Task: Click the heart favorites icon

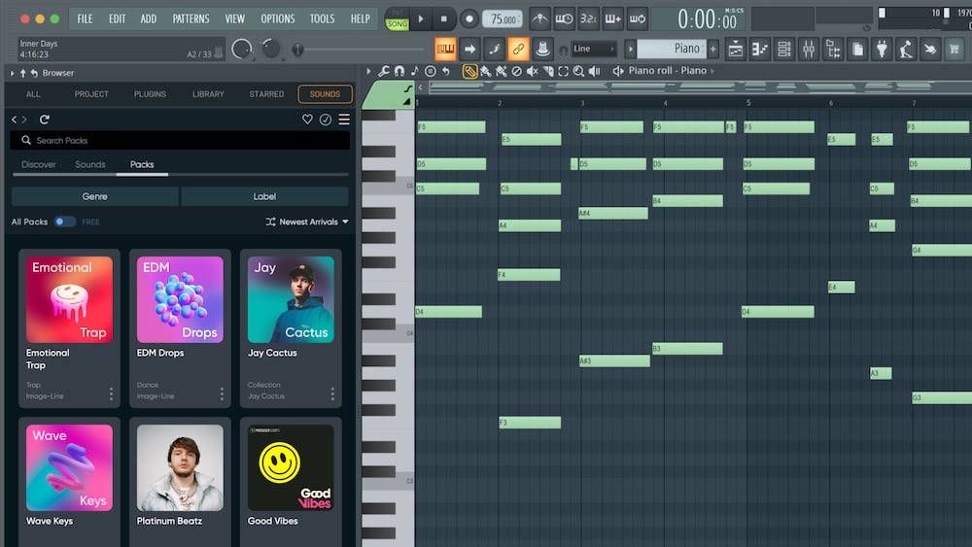Action: tap(307, 120)
